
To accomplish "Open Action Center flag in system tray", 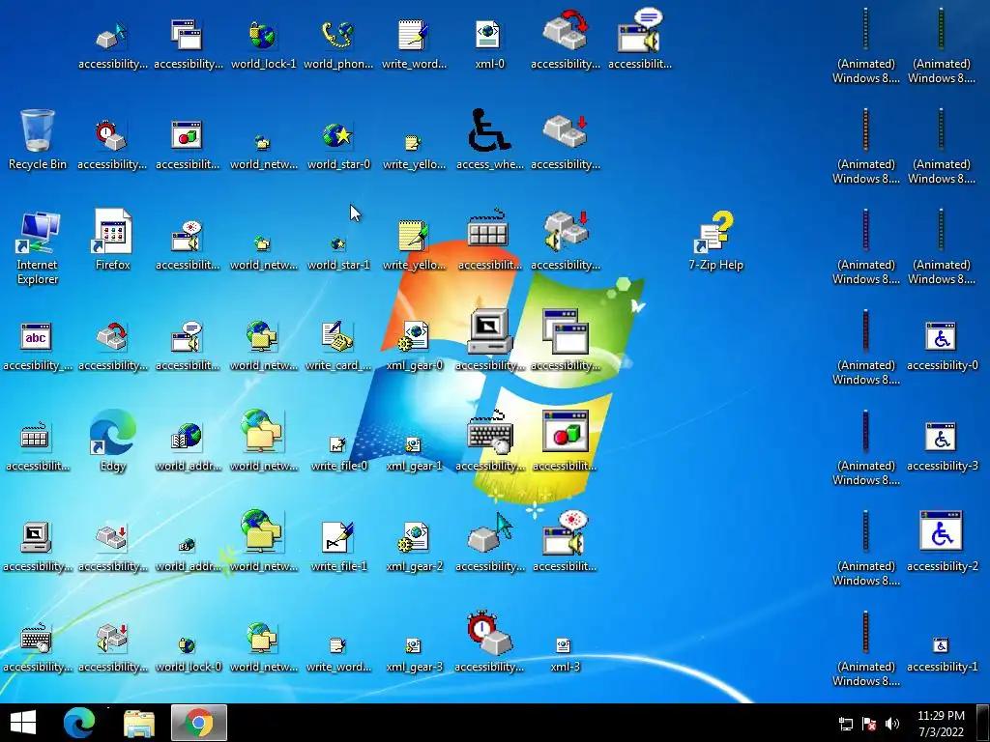I will (869, 724).
